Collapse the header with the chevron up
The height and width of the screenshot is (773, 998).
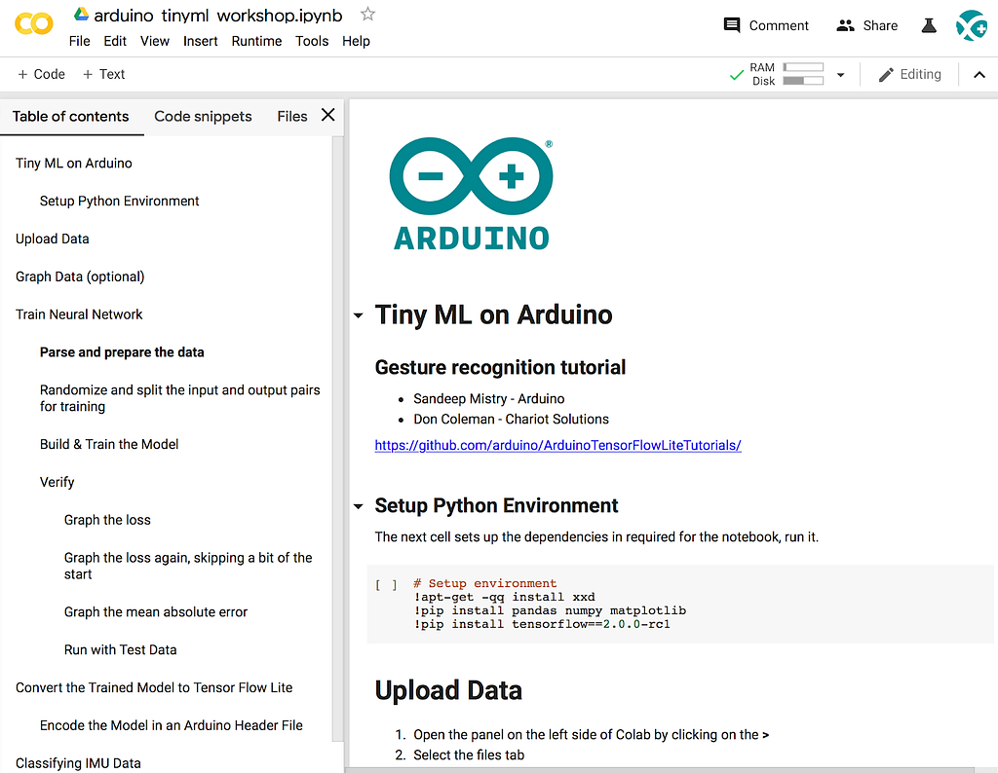tap(979, 74)
